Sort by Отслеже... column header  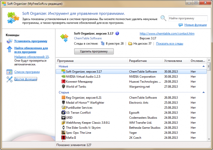(x=198, y=61)
